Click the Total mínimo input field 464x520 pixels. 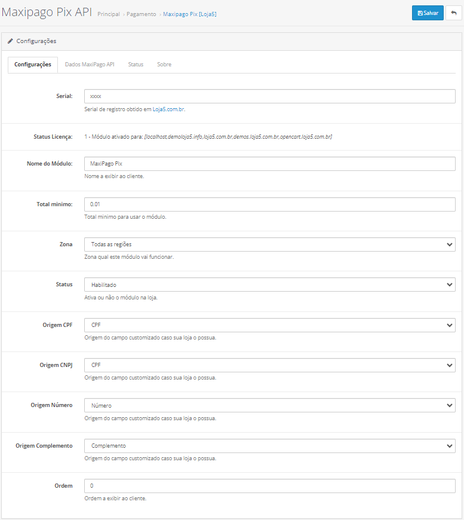point(269,204)
